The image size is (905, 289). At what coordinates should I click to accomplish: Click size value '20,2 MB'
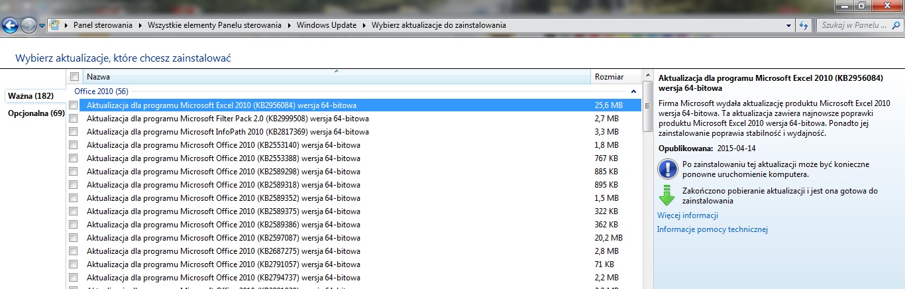point(609,238)
